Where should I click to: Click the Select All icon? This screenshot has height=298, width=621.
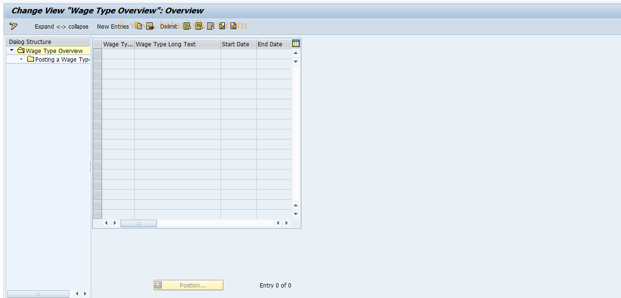(187, 26)
